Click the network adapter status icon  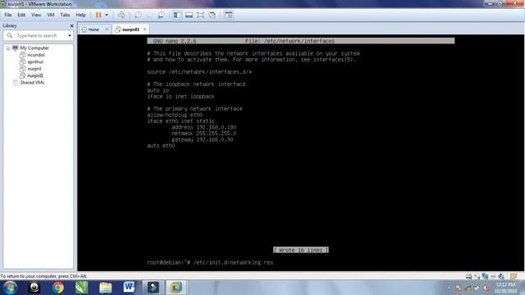pos(485,276)
